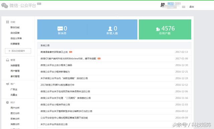Click the 添加功能插件 button

point(18,51)
